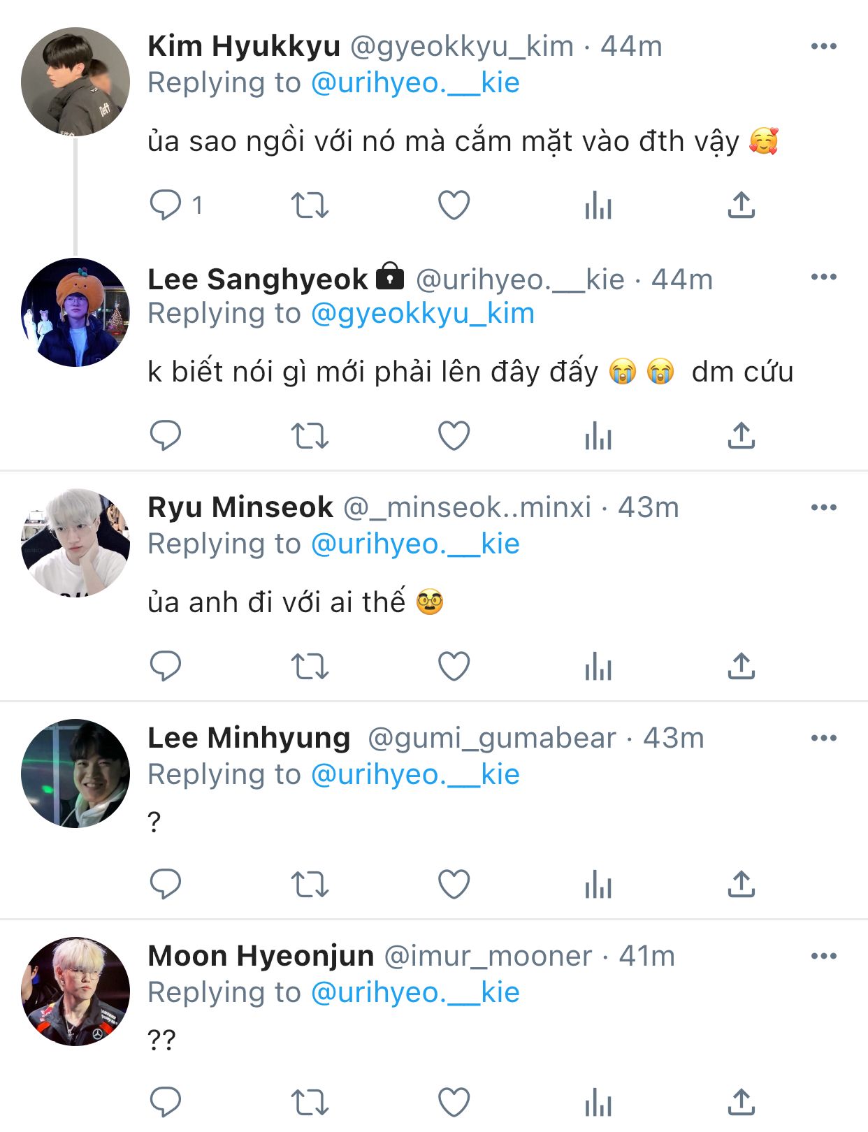Open more options menu on Ryu Minseok's tweet
Viewport: 868px width, 1132px height.
(x=824, y=507)
